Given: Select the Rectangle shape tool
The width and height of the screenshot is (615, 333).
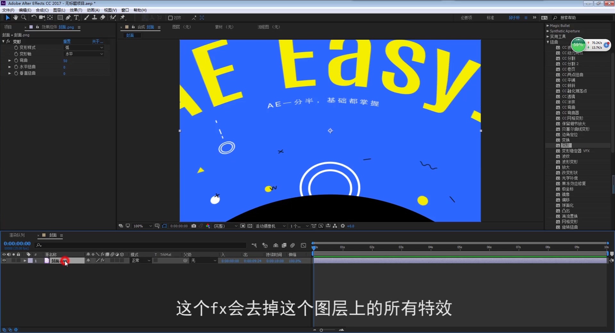Looking at the screenshot, I should pyautogui.click(x=60, y=18).
